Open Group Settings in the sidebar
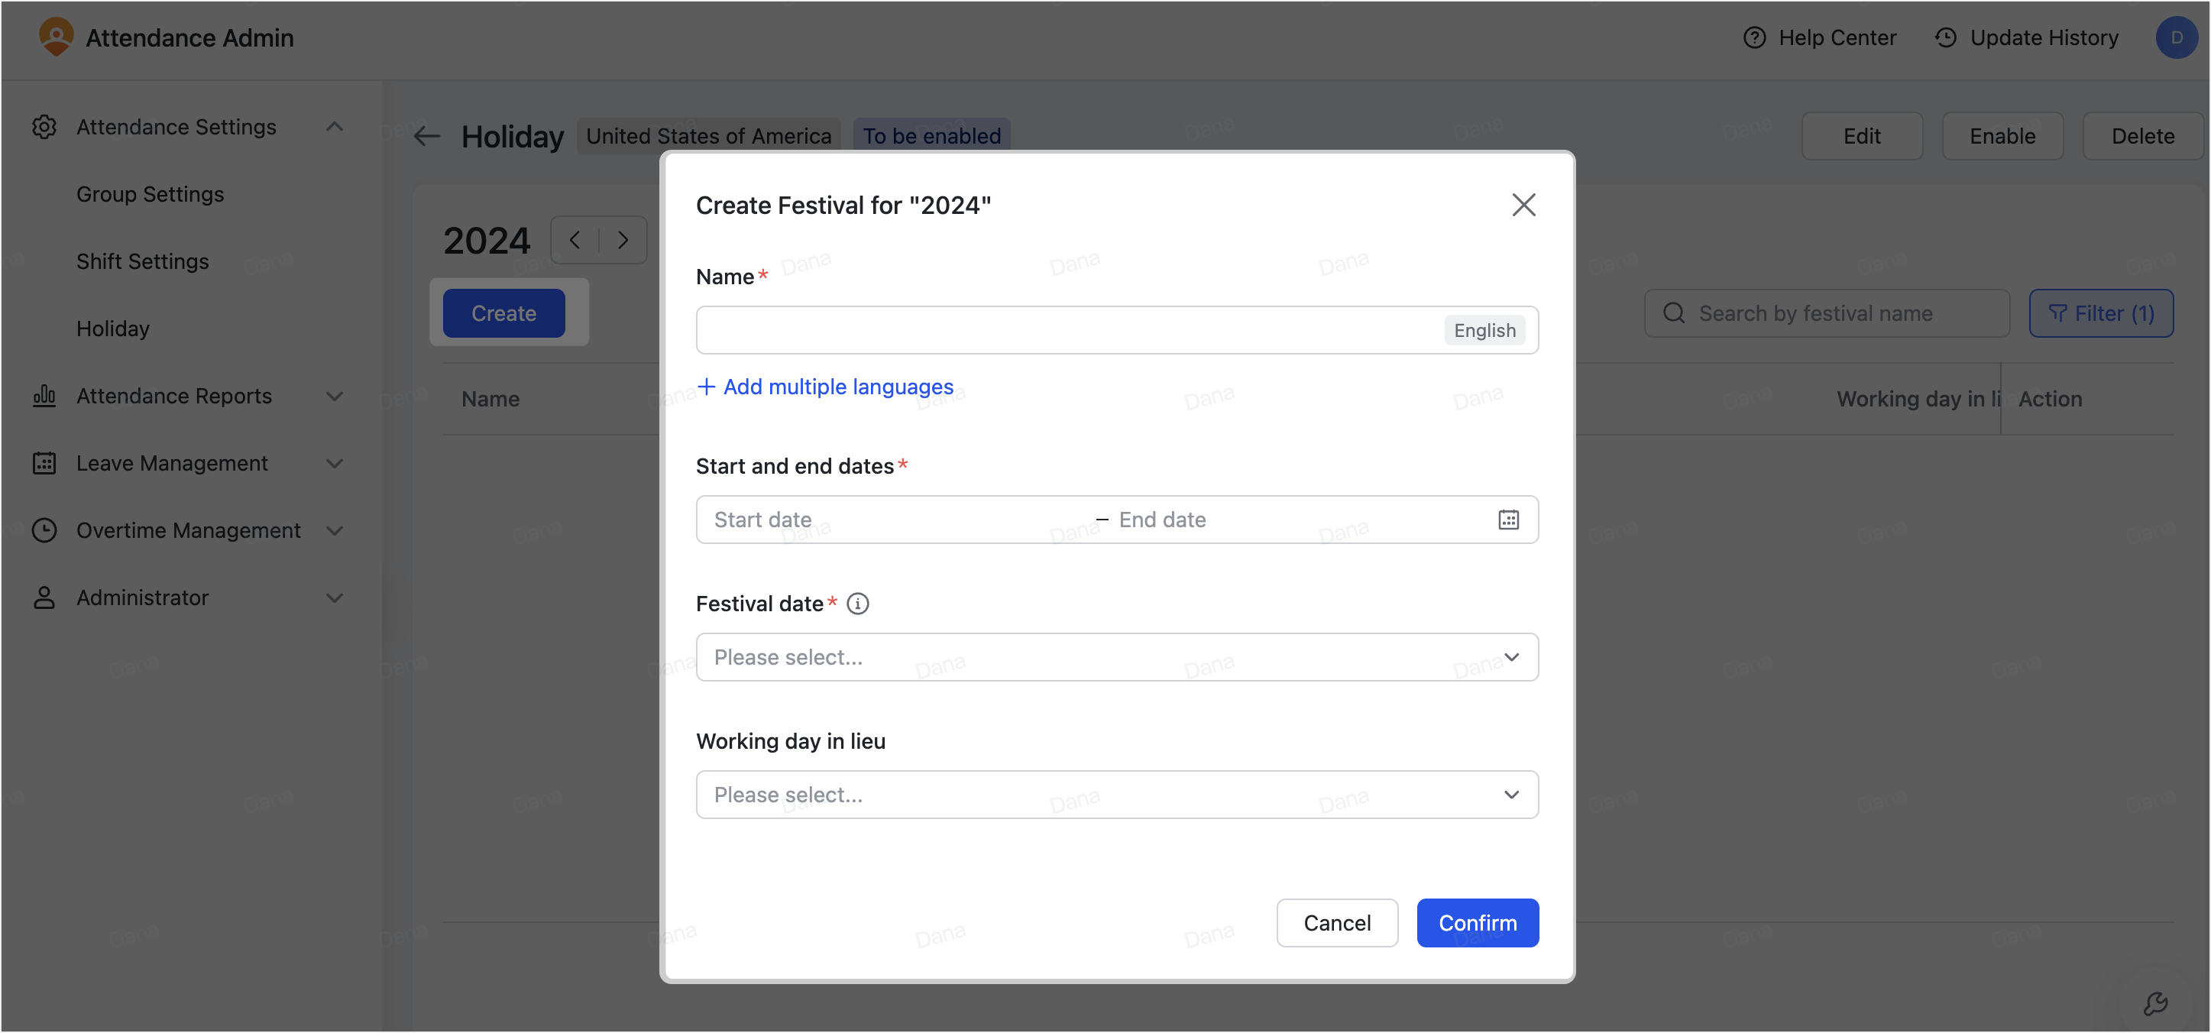Image resolution: width=2211 pixels, height=1033 pixels. tap(151, 194)
